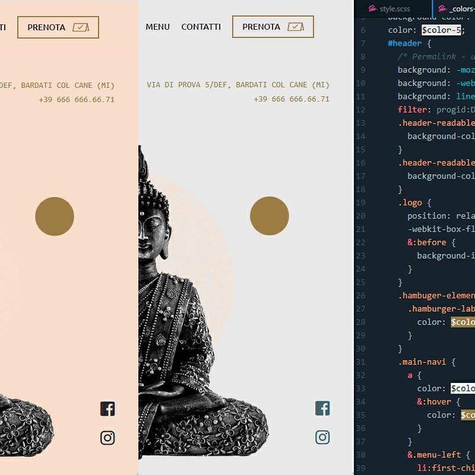The image size is (475, 475).
Task: Open Facebook icon on grey page
Action: point(322,408)
